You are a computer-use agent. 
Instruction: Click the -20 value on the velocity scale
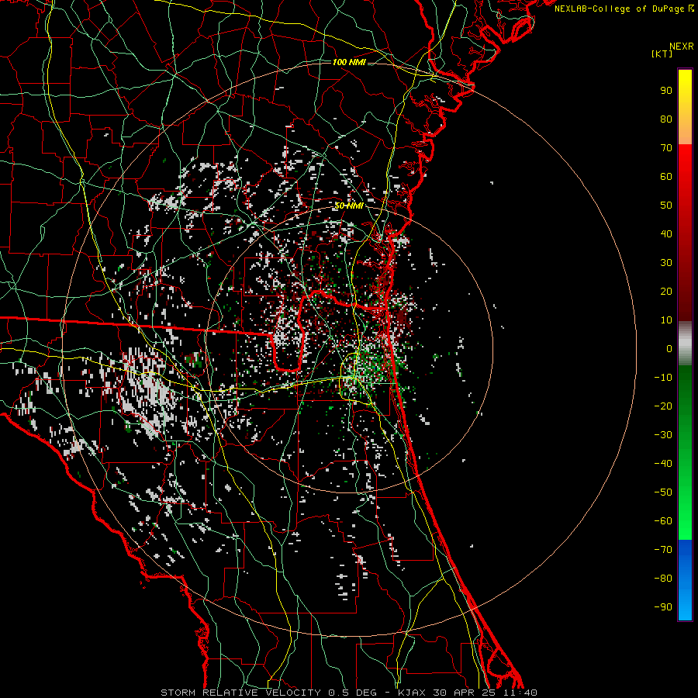click(663, 406)
